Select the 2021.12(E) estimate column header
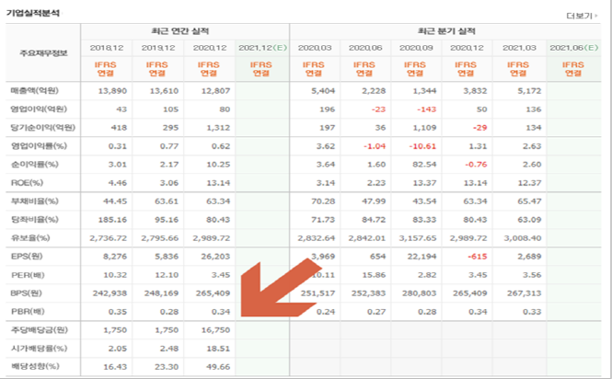612x379 pixels. pos(262,48)
